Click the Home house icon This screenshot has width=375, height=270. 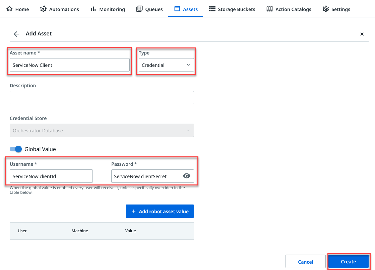coord(9,9)
